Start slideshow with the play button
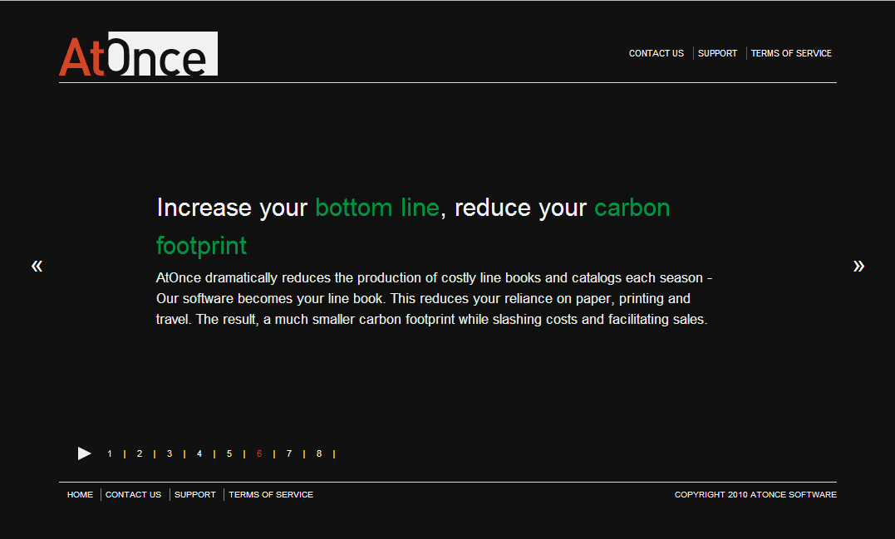This screenshot has width=895, height=539. click(x=85, y=453)
